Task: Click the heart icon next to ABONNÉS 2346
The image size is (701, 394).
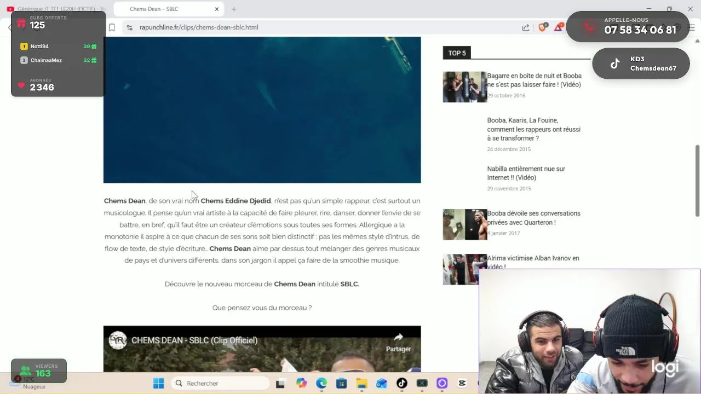Action: (x=21, y=85)
